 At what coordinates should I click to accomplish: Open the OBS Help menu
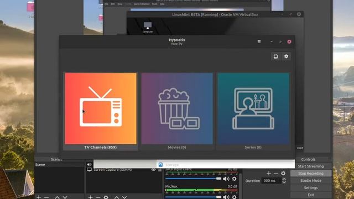click(162, 4)
